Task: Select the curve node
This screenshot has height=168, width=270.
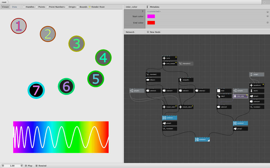Action: [170, 58]
